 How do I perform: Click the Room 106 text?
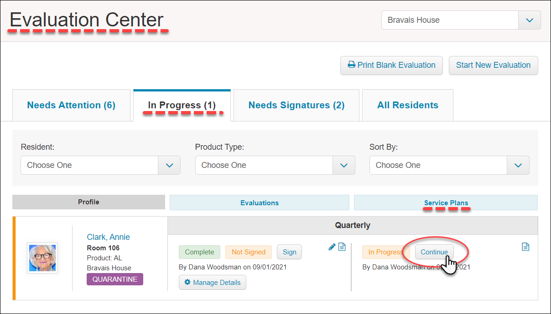103,248
